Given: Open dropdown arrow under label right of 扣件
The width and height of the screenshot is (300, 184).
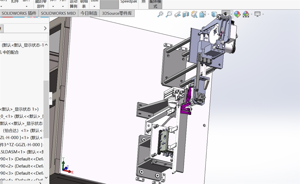Looking at the screenshot, I should tap(26, 6).
